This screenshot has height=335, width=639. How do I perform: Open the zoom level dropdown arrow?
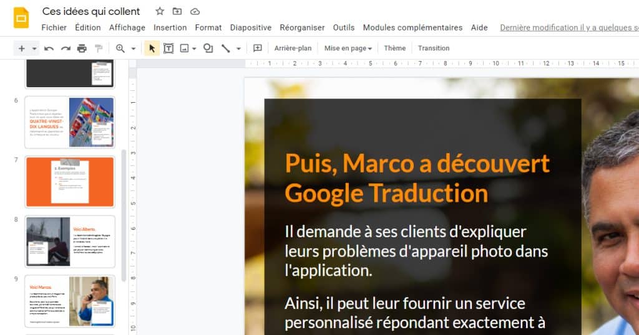coord(134,49)
